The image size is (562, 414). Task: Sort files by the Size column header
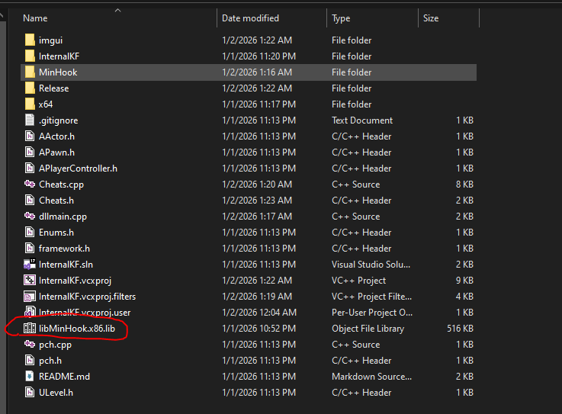431,18
